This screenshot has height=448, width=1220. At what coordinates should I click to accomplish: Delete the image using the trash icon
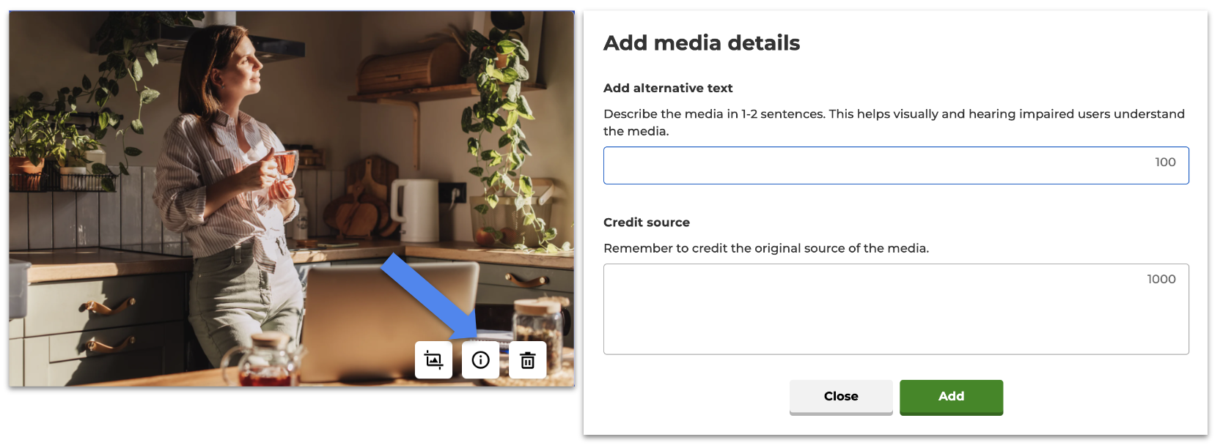pyautogui.click(x=527, y=360)
